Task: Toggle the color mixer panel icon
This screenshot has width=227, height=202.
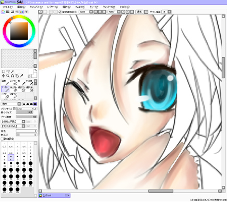Action: (x=17, y=12)
